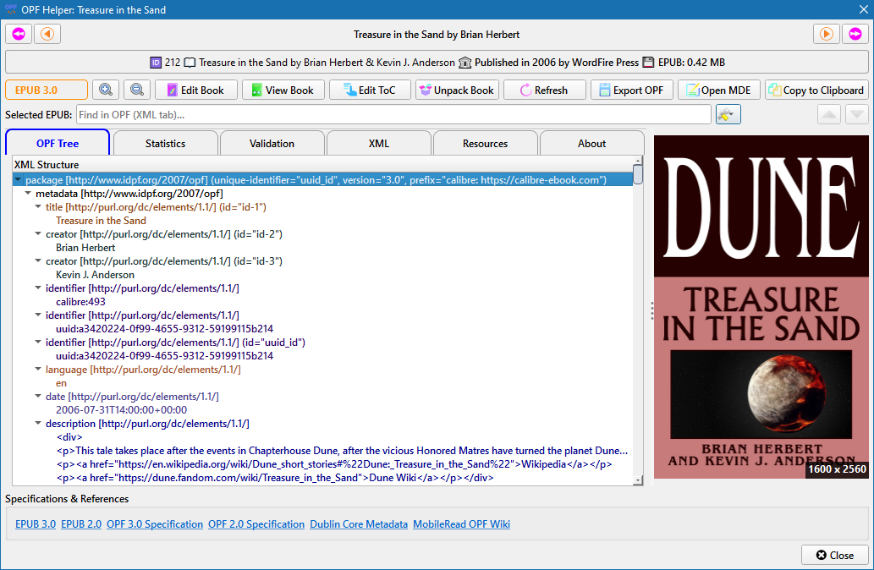Image resolution: width=874 pixels, height=570 pixels.
Task: Open the XML tab
Action: tap(378, 143)
